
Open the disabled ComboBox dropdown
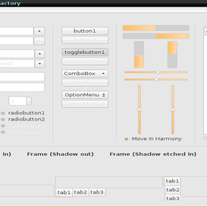[85, 83]
